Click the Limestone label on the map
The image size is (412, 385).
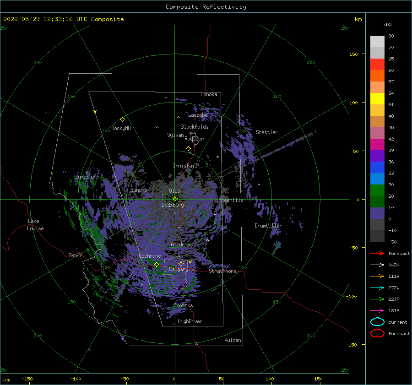pyautogui.click(x=87, y=177)
